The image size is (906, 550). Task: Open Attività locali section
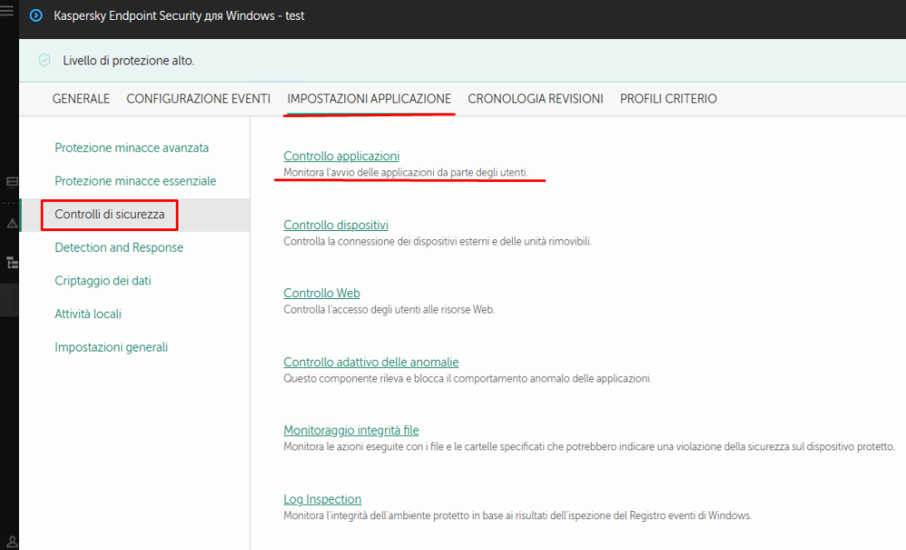tap(88, 314)
